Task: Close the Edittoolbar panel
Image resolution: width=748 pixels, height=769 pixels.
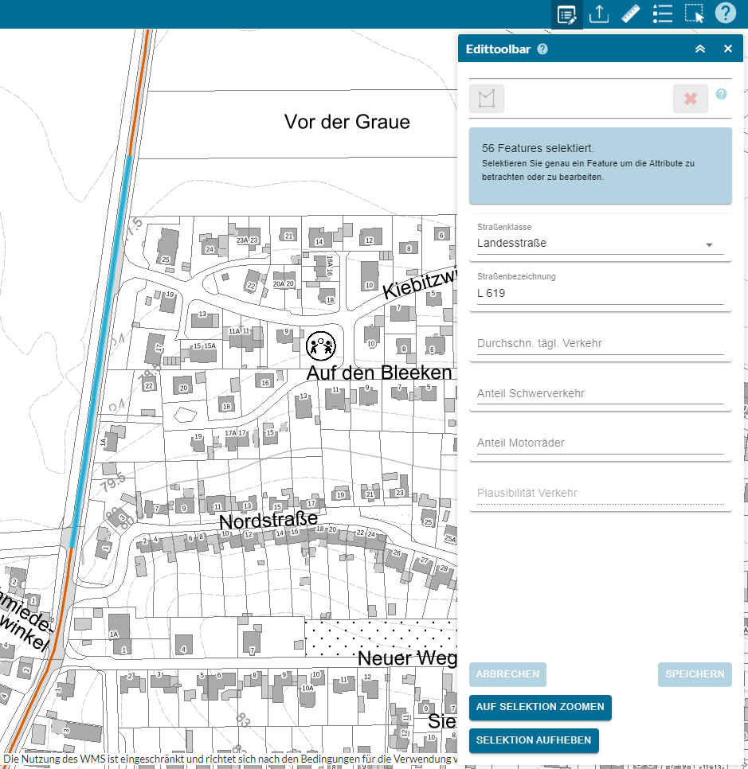Action: (x=727, y=49)
